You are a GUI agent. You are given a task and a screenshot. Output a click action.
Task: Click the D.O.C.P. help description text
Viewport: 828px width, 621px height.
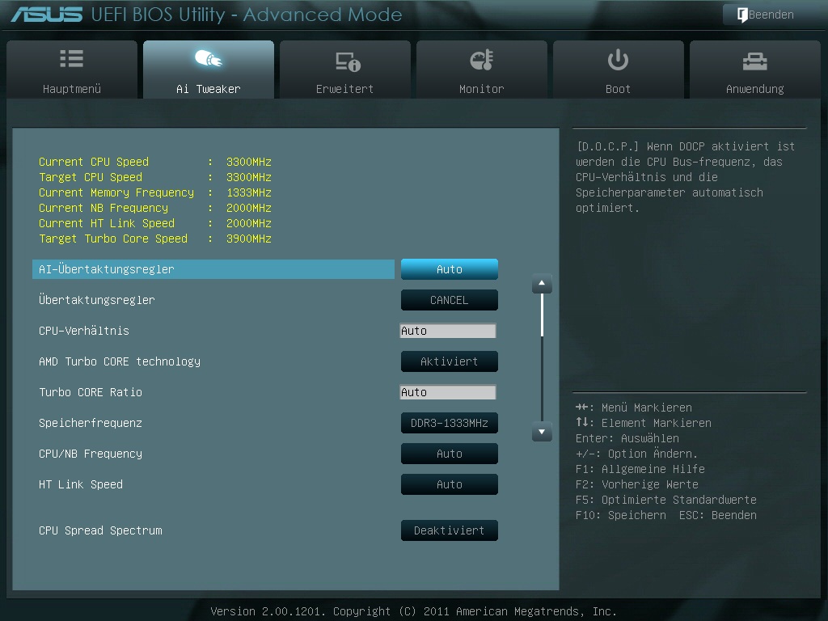pyautogui.click(x=686, y=177)
